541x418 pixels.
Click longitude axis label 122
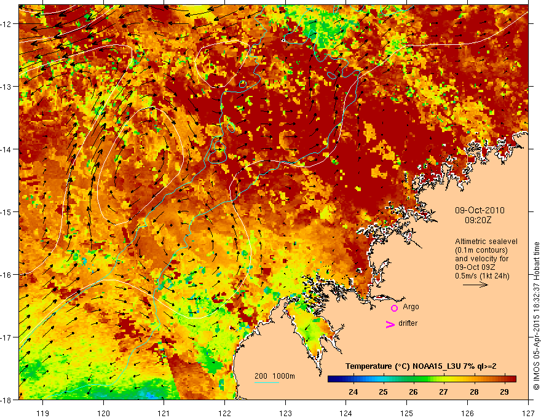coord(224,413)
